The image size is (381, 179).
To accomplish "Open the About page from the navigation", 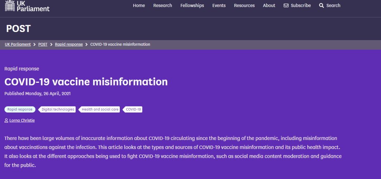I will click(269, 5).
